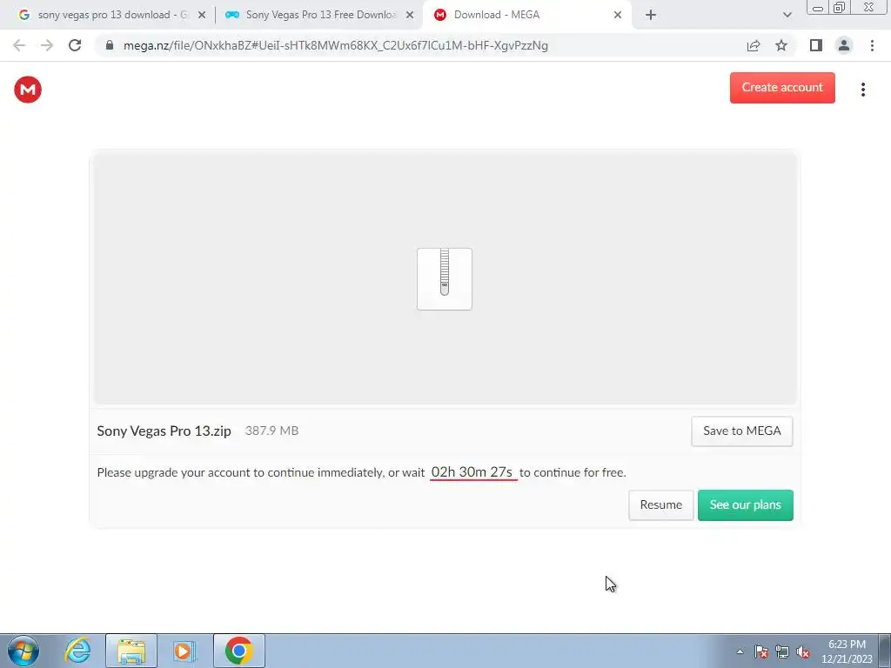Click the Chrome taskbar icon
891x668 pixels.
point(239,651)
